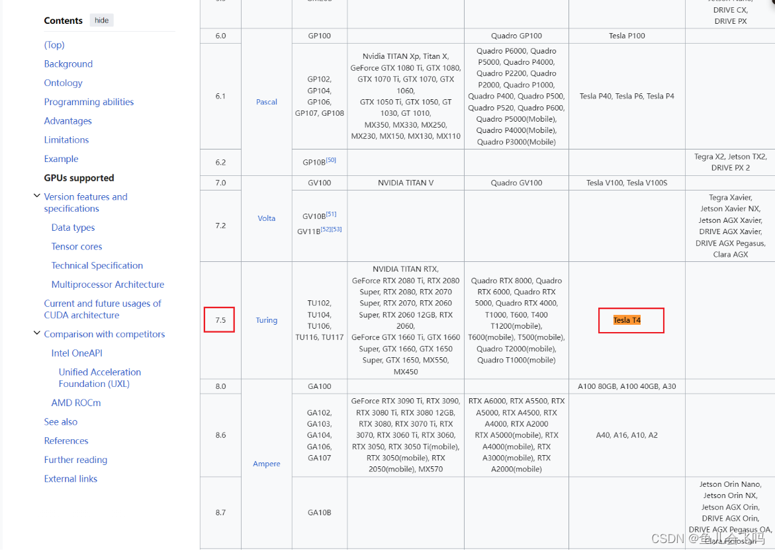
Task: Click compute capability 7.2 cell
Action: coord(220,226)
